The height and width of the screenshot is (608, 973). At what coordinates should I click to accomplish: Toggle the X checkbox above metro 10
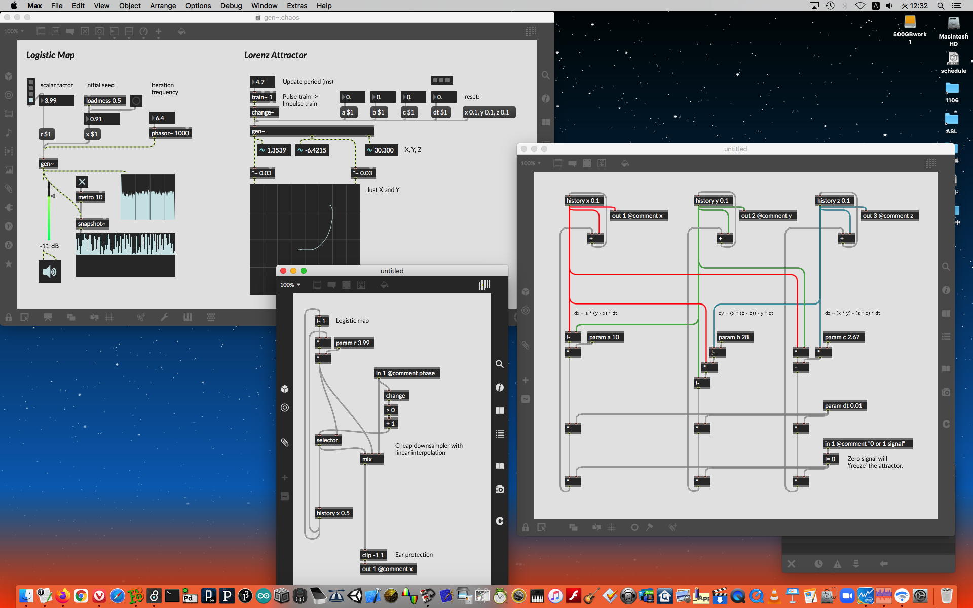pos(82,182)
